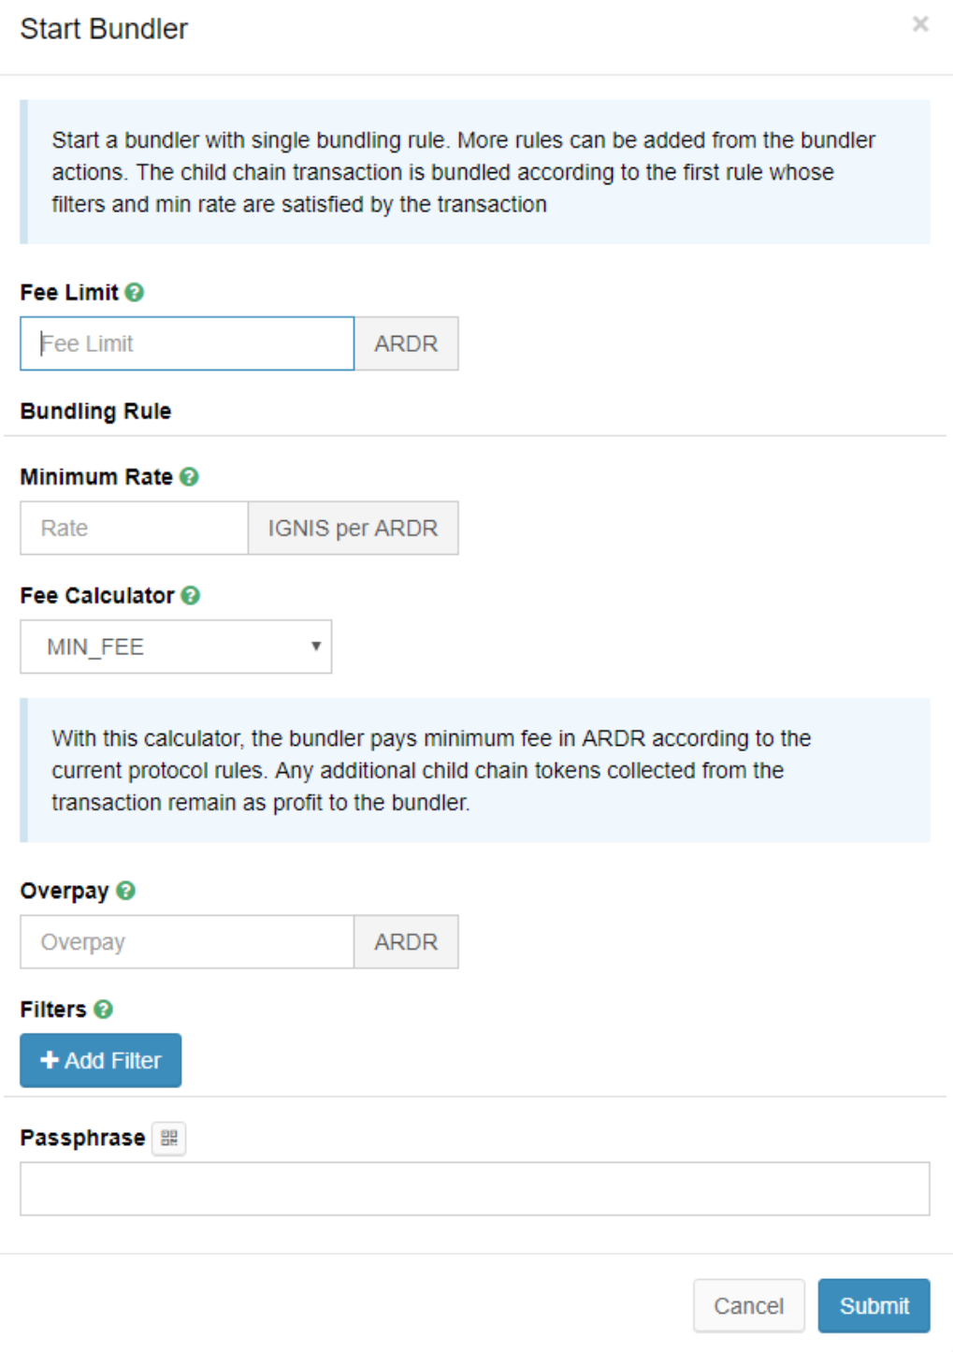Select the Overpay text field
953x1352 pixels.
pos(187,942)
